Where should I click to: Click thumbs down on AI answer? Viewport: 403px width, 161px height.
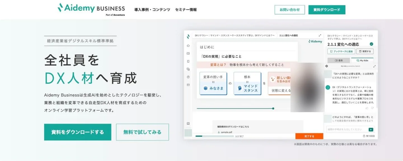[372, 108]
